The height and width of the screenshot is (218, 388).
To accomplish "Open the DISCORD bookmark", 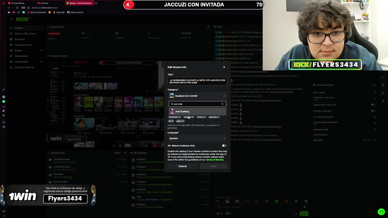I will [x=59, y=12].
